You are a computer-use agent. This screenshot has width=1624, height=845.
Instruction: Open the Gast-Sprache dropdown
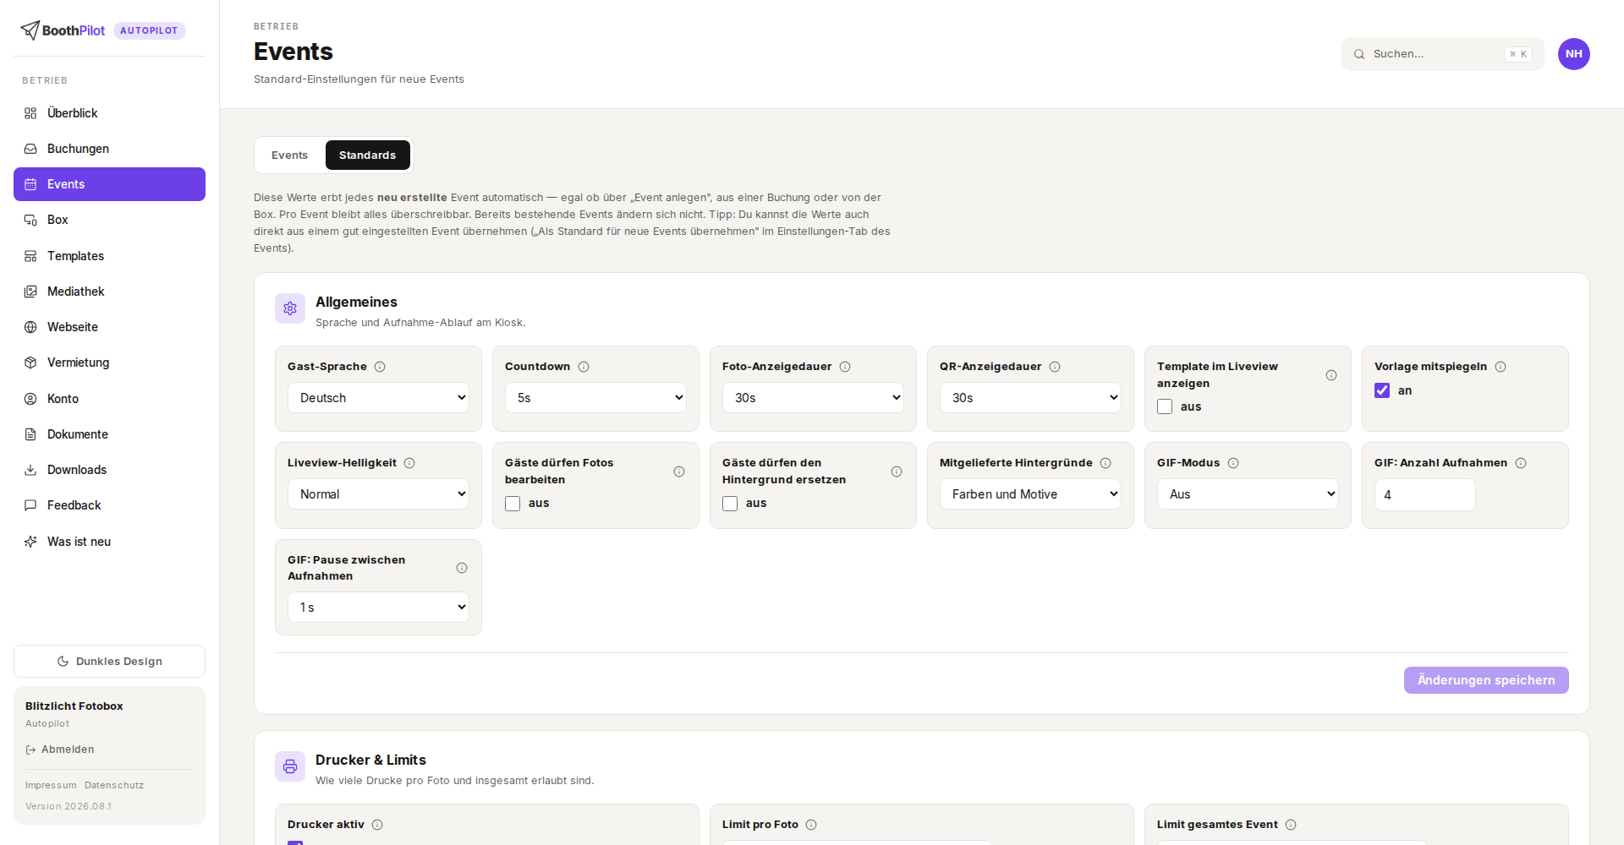pos(378,398)
